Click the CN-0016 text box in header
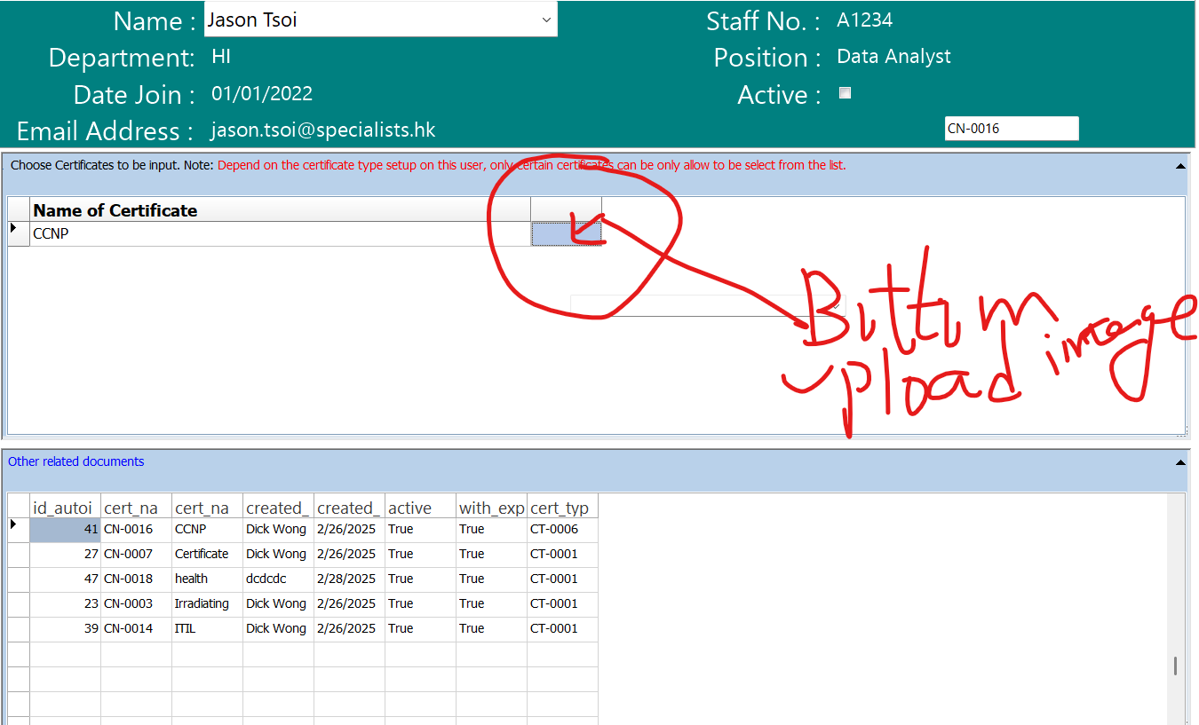 [1012, 129]
